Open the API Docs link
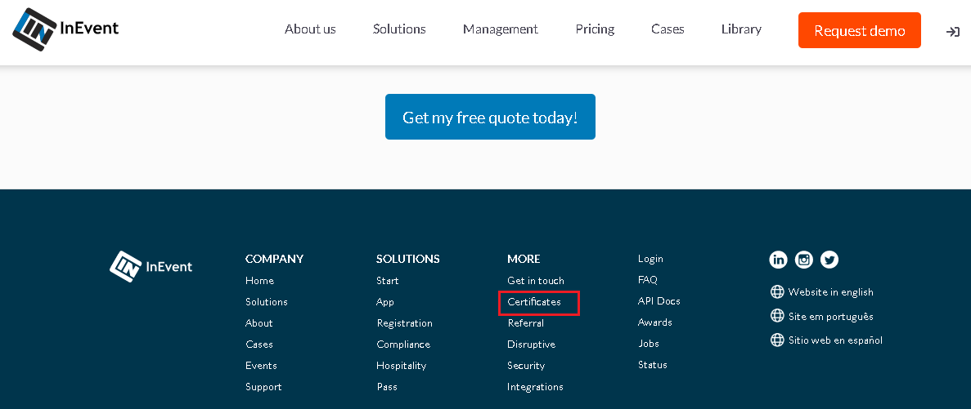This screenshot has width=971, height=409. tap(659, 301)
